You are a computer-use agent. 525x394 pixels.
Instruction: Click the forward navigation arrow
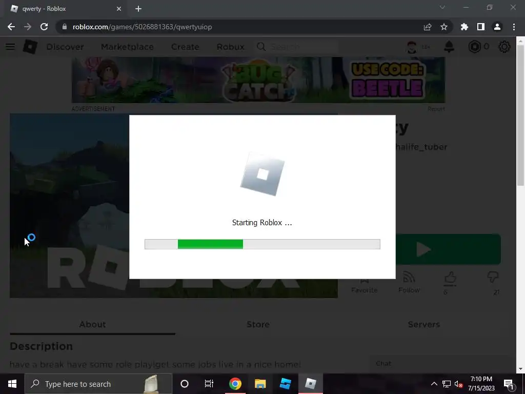[28, 27]
